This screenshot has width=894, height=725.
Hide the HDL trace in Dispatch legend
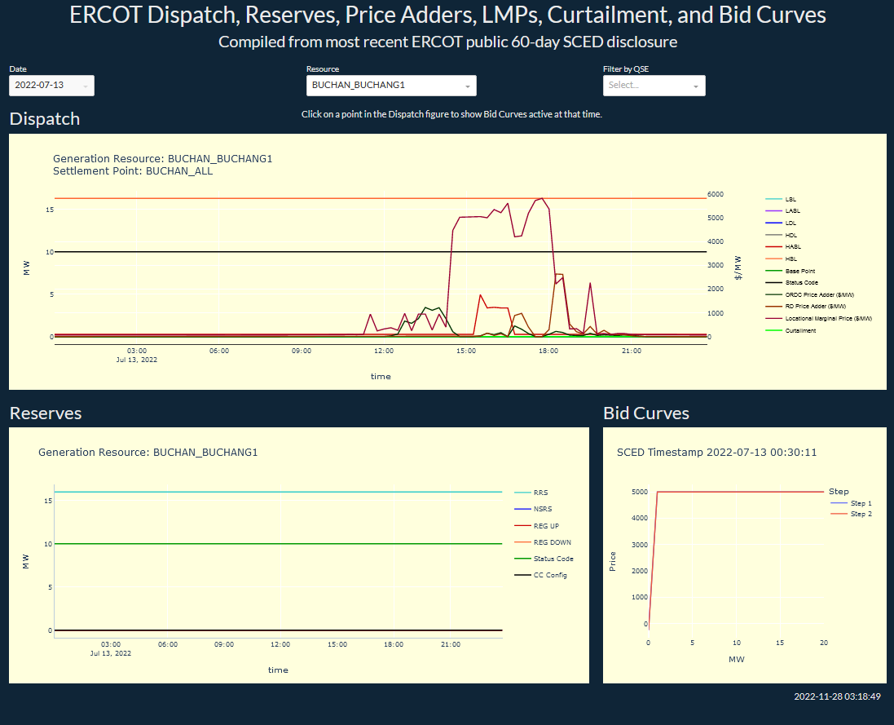pyautogui.click(x=791, y=235)
